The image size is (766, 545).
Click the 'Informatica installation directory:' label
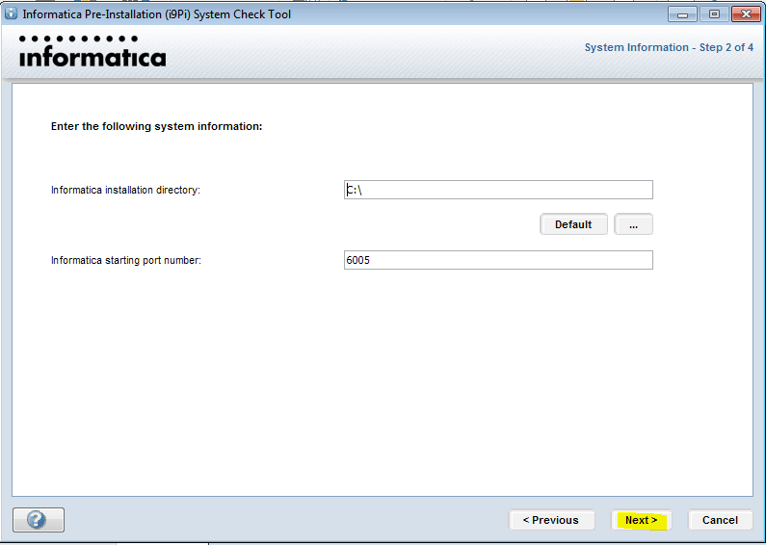pos(125,190)
